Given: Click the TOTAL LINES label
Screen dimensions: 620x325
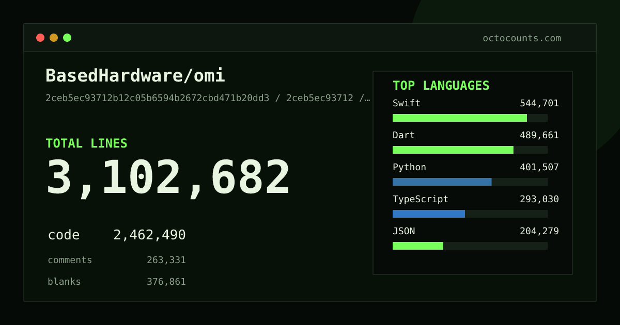Looking at the screenshot, I should pyautogui.click(x=86, y=143).
